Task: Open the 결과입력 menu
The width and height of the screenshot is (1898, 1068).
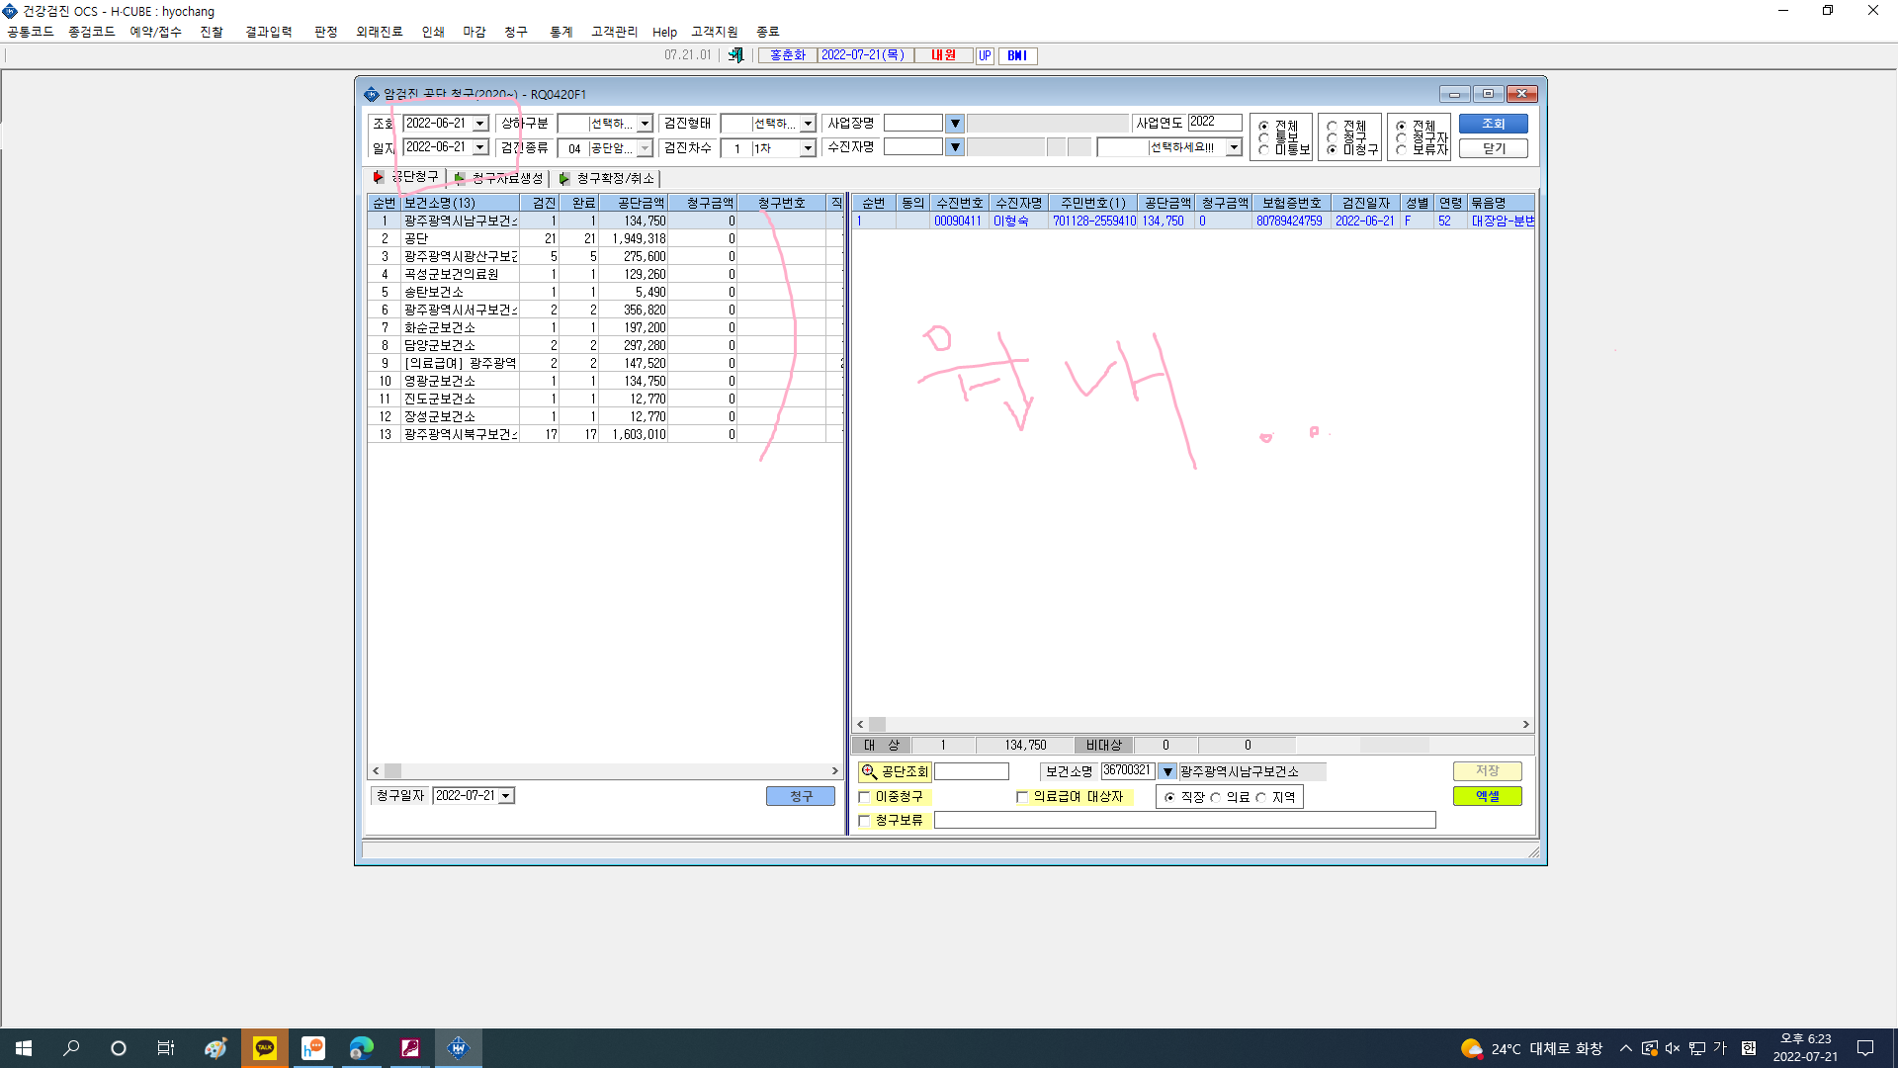Action: tap(269, 32)
